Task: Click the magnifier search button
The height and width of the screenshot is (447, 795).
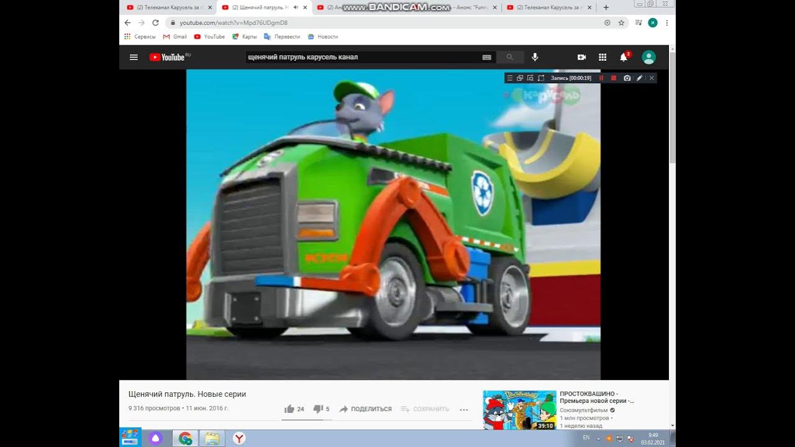Action: [510, 57]
